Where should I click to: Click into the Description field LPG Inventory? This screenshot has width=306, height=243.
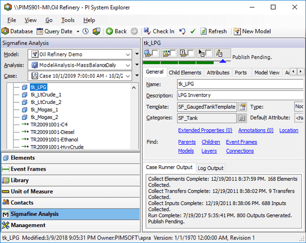pyautogui.click(x=240, y=95)
